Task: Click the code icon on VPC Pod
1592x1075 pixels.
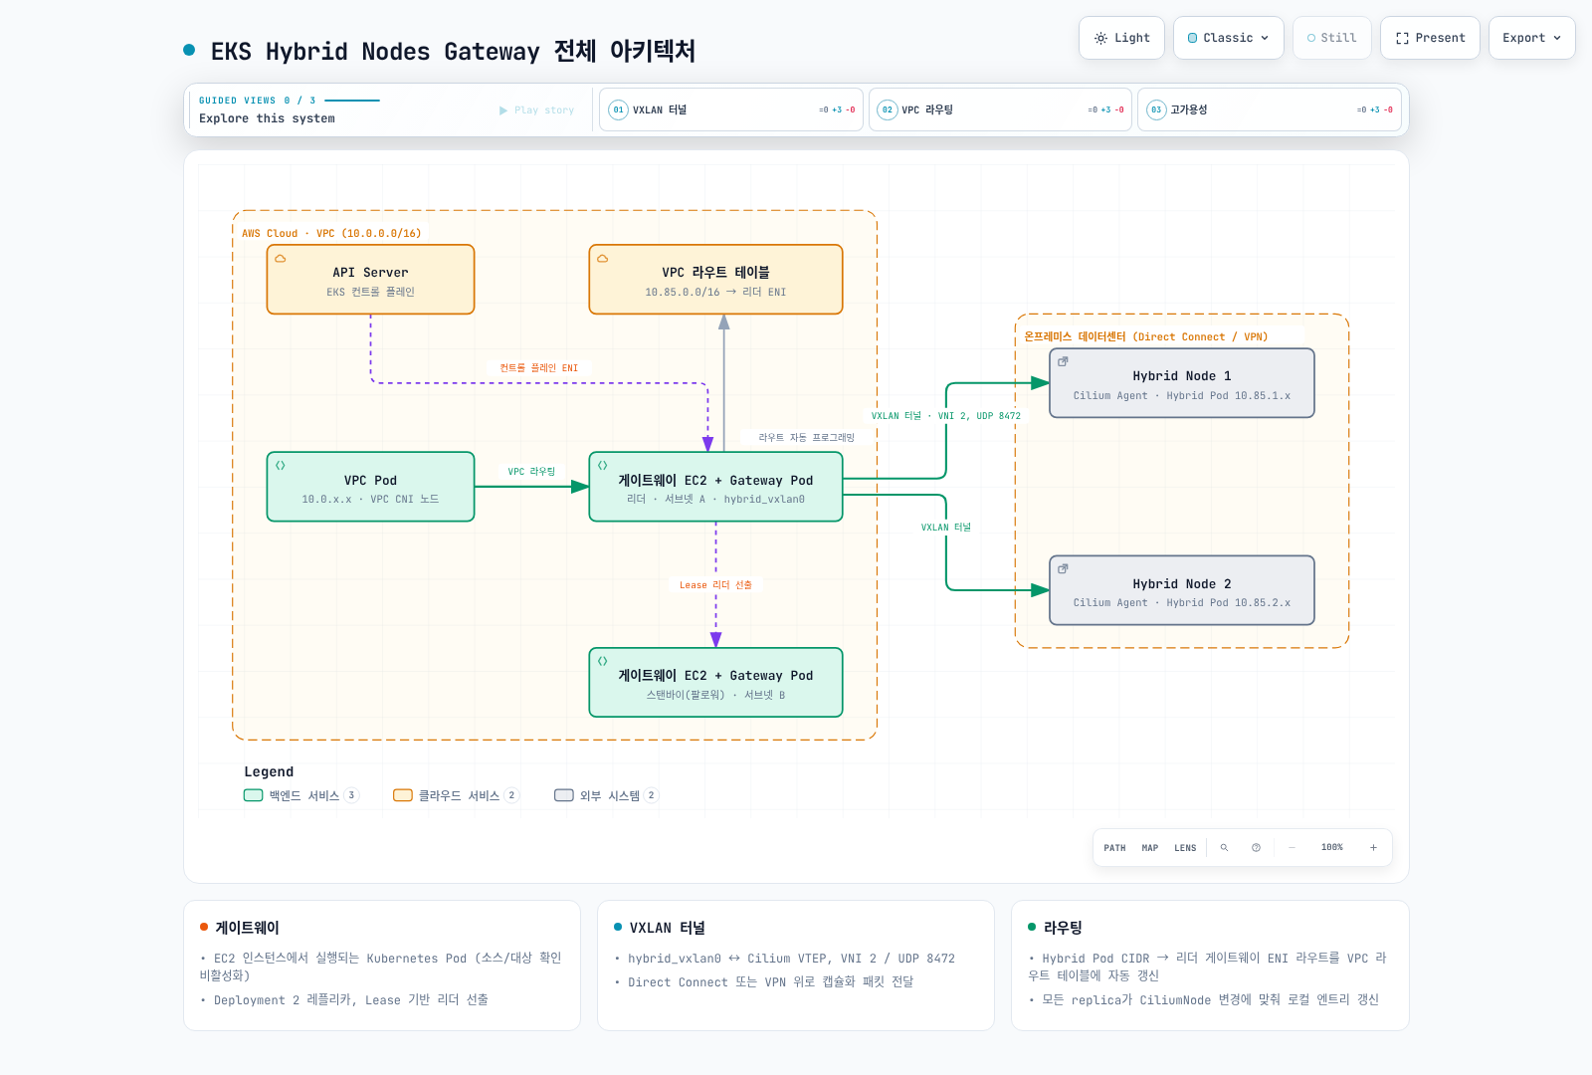Action: pyautogui.click(x=281, y=465)
